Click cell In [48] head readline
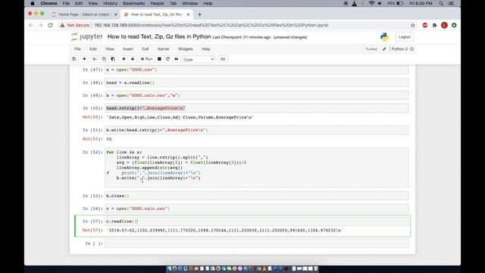The image size is (485, 273). [x=257, y=83]
